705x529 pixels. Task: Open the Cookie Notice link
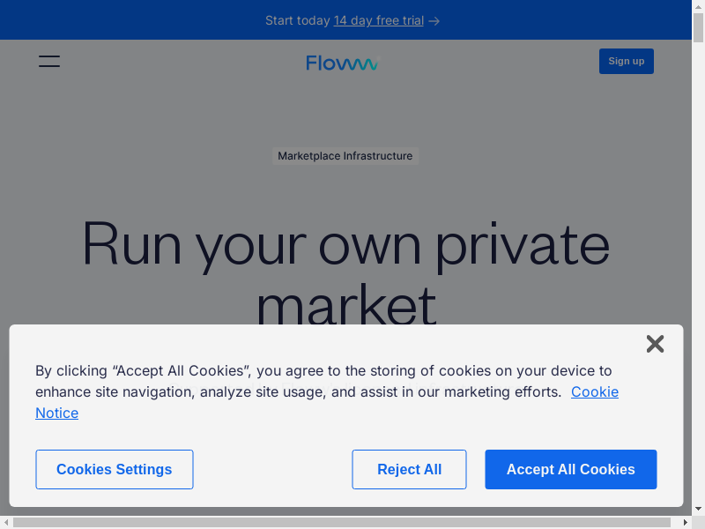[595, 391]
